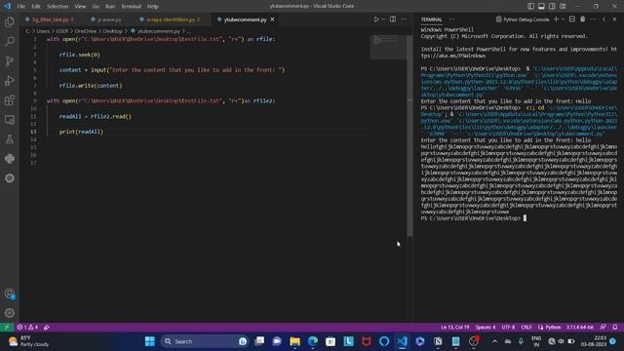Open the Python language mode selector
This screenshot has width=624, height=351.
click(553, 328)
